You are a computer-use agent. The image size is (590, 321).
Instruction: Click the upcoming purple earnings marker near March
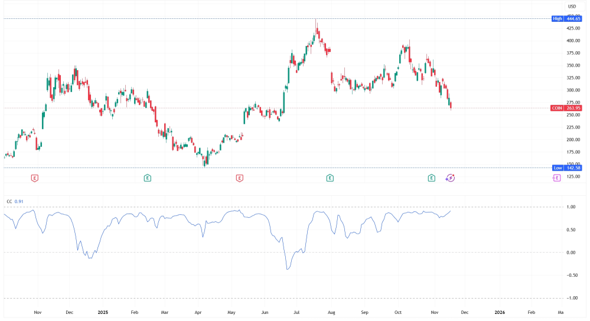[556, 178]
